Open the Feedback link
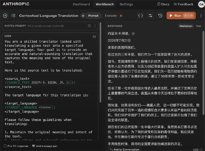Viewport: 205px width, 151px height. point(183,4)
